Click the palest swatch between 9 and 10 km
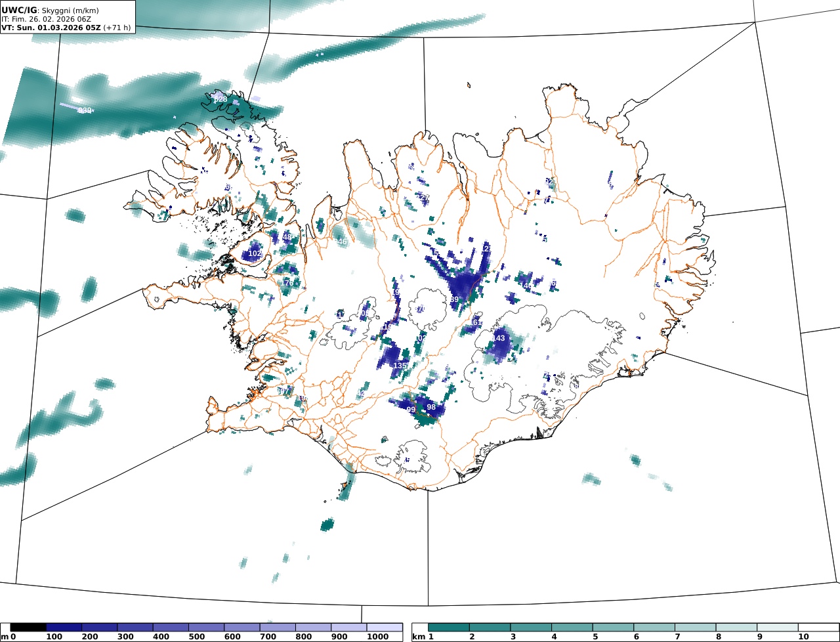The image size is (840, 642). tap(778, 628)
